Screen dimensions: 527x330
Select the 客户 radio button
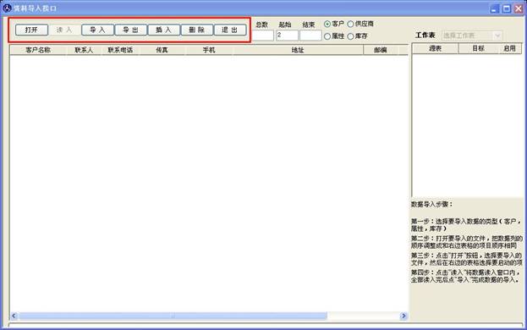coord(327,25)
